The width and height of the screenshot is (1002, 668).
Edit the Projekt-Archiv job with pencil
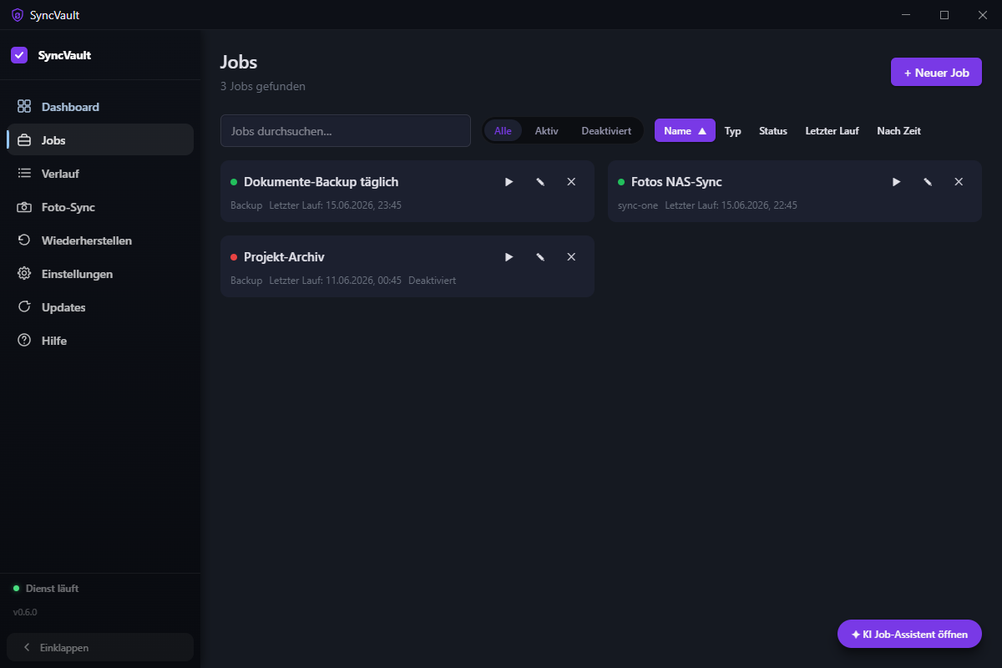pyautogui.click(x=540, y=257)
